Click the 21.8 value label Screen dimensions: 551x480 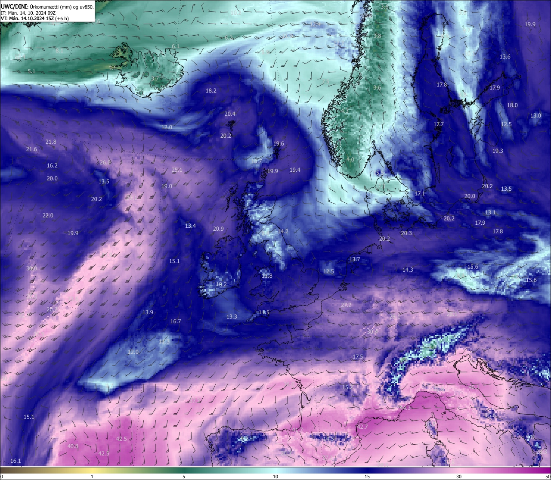tap(51, 142)
